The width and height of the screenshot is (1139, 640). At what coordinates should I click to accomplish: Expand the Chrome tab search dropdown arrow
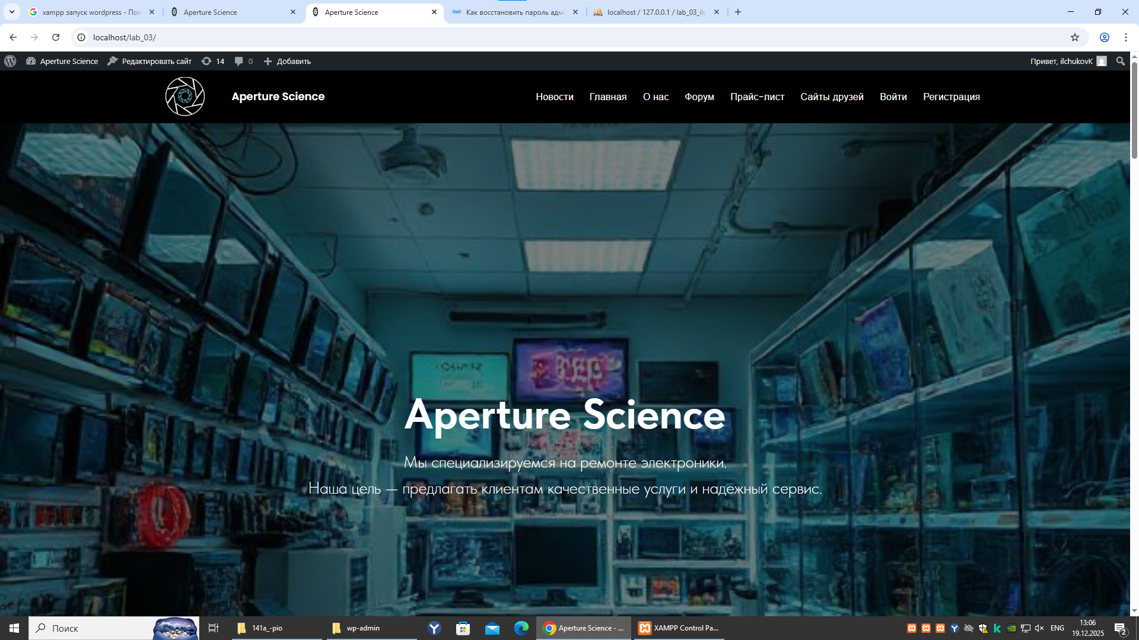11,12
